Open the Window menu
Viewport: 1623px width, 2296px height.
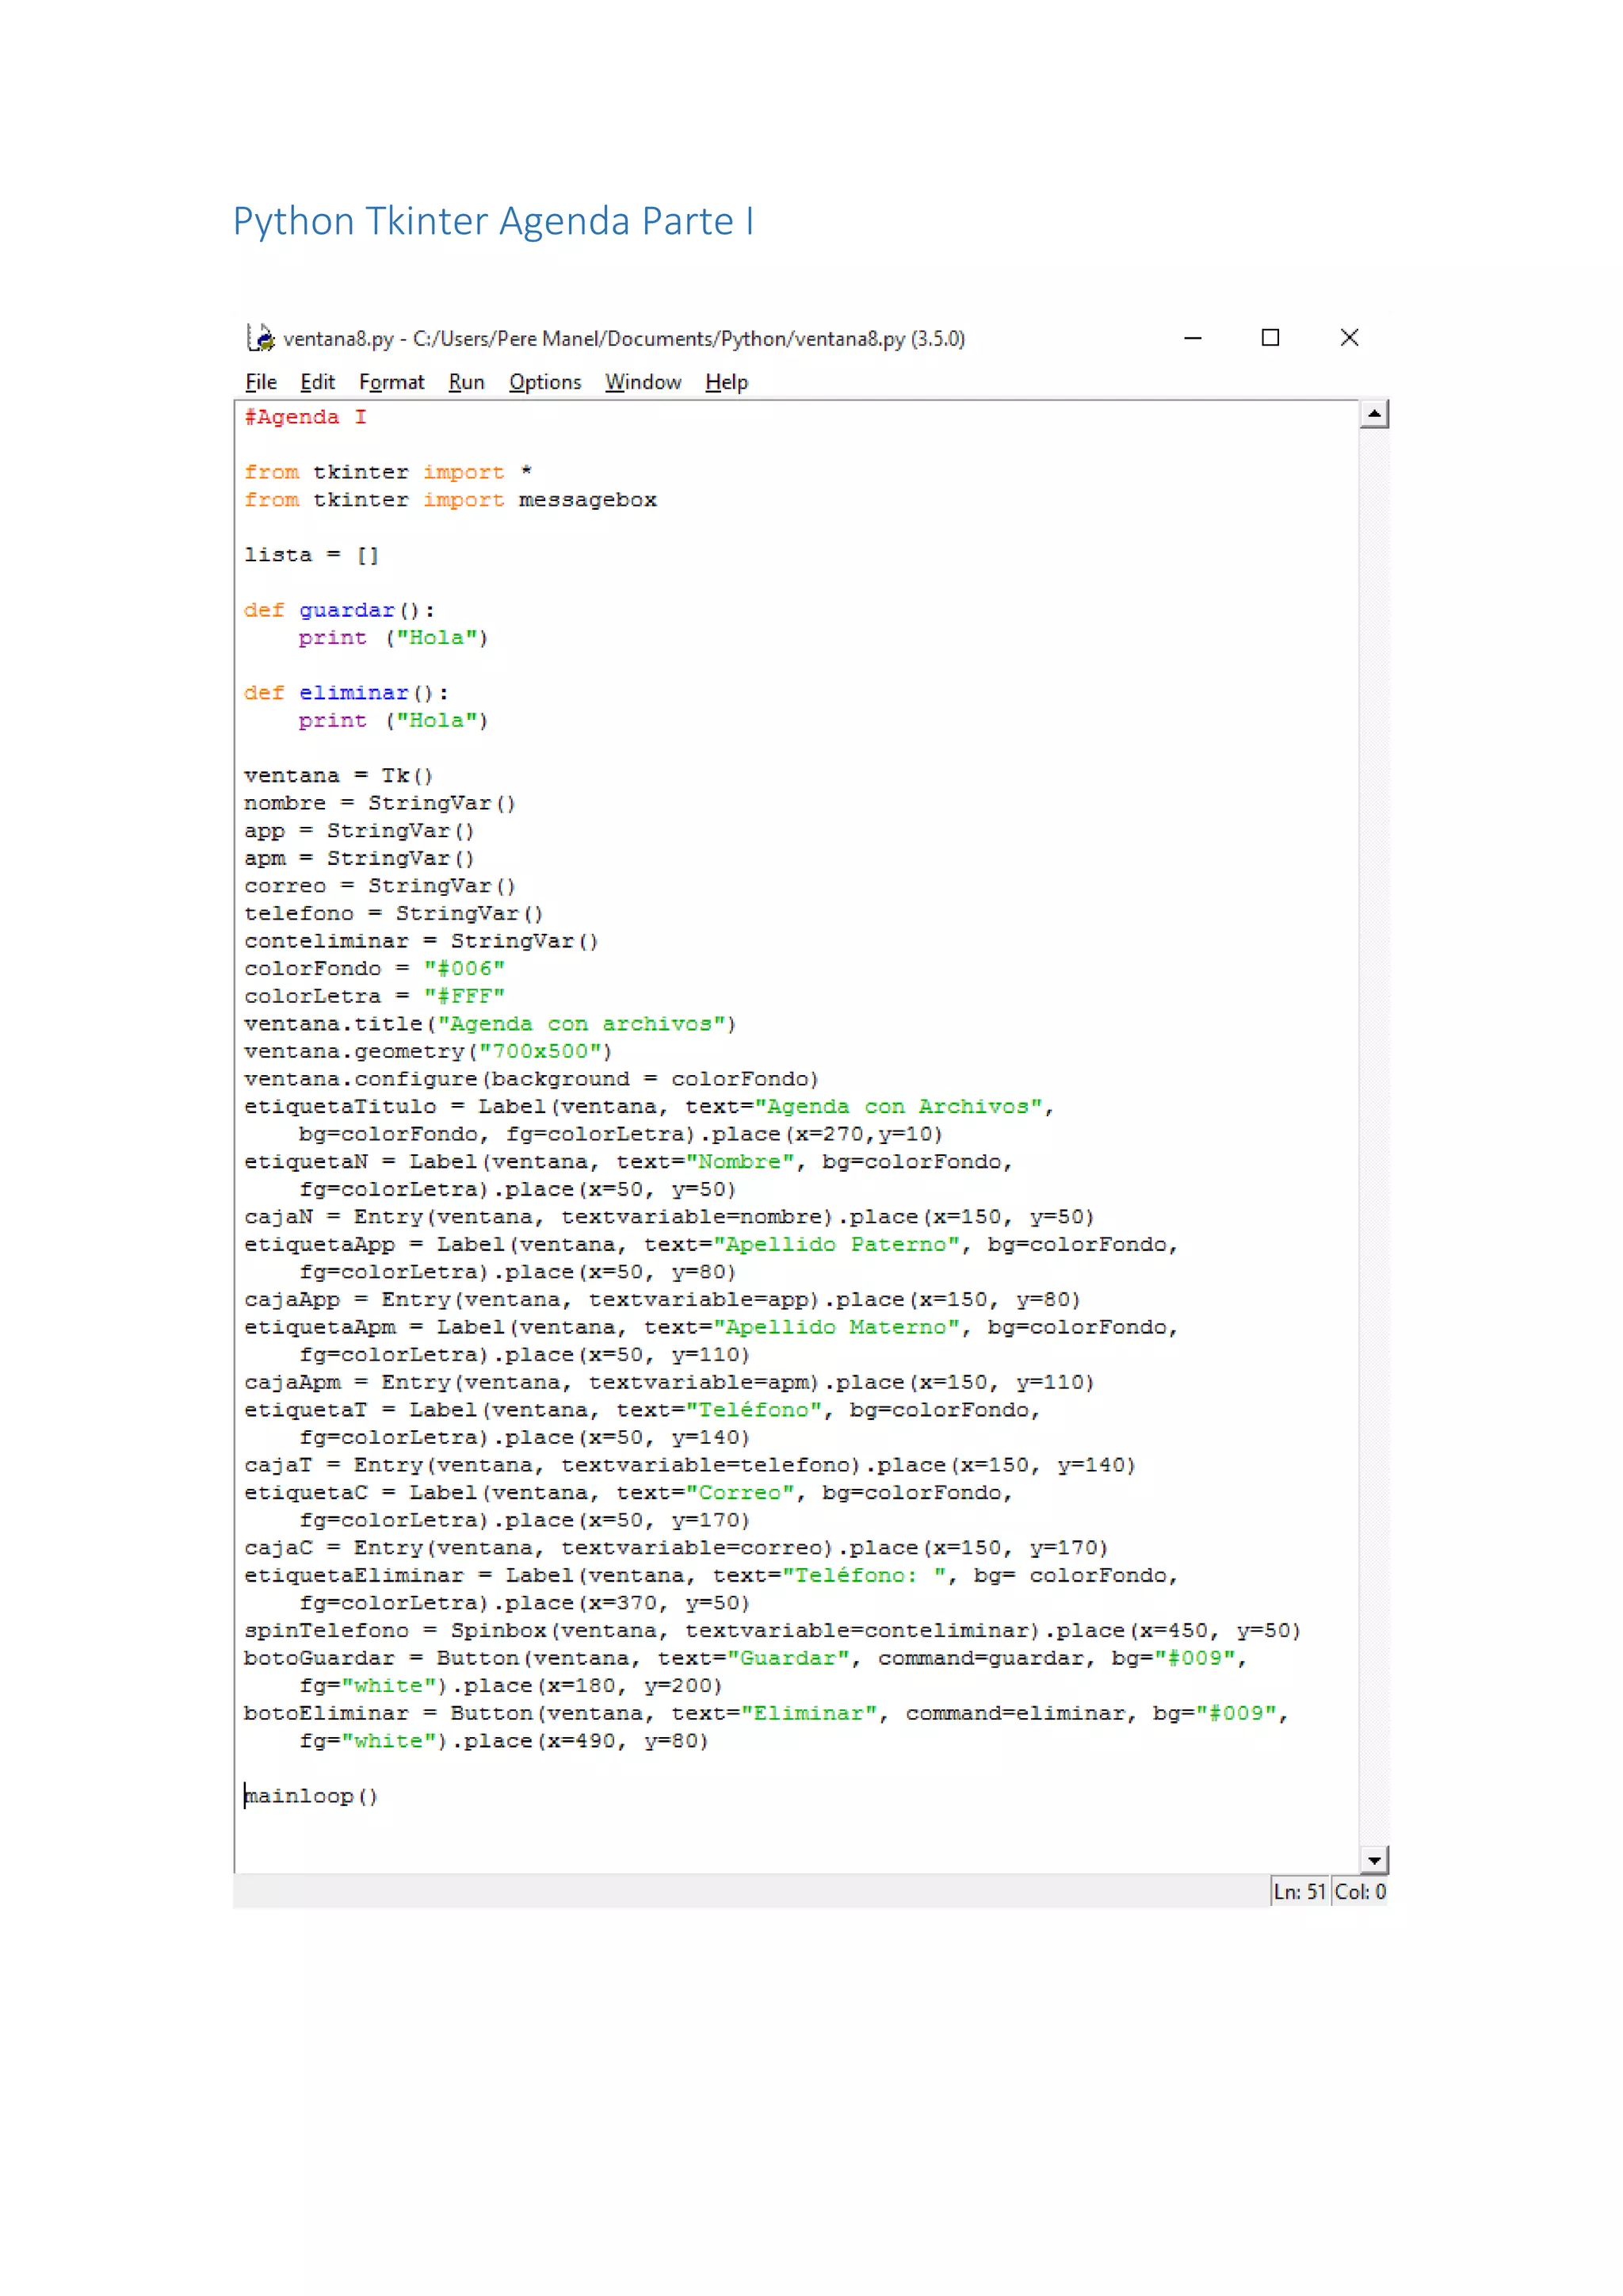coord(643,382)
